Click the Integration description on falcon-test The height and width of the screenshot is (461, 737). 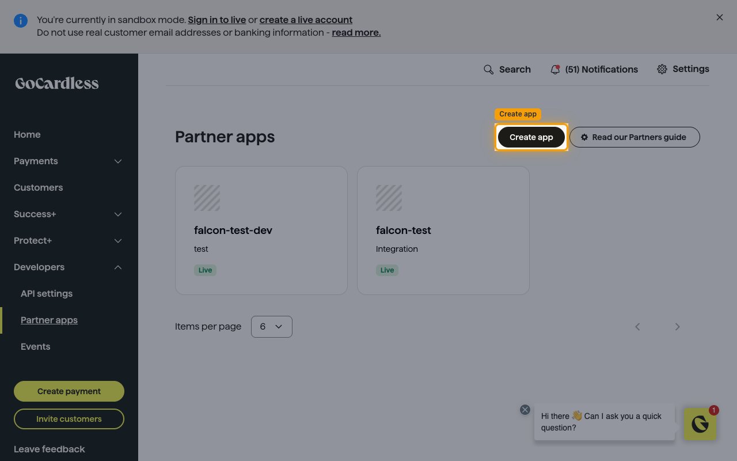coord(397,249)
